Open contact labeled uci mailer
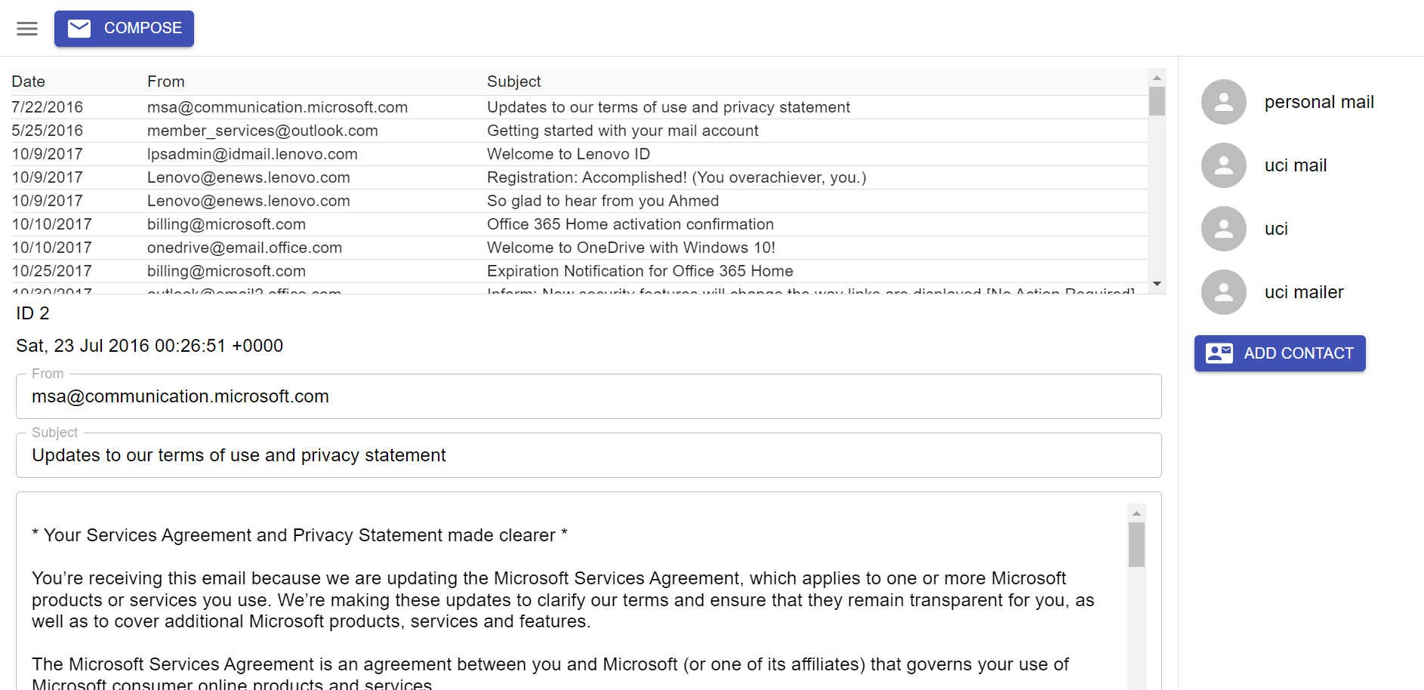 point(1304,292)
